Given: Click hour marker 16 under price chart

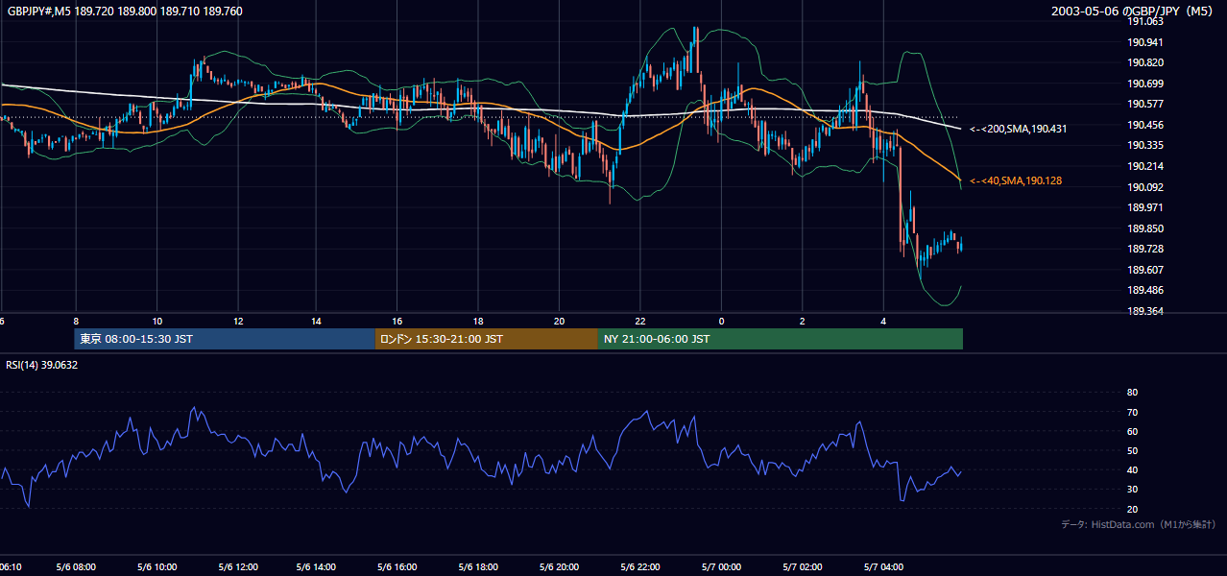Looking at the screenshot, I should coord(397,322).
